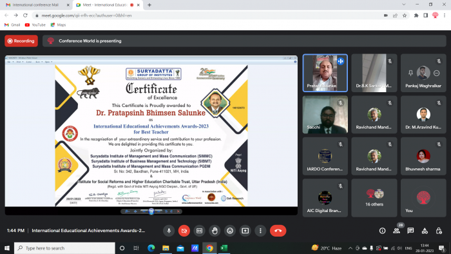451x254 pixels.
Task: Open the YouTube bookmark
Action: 35,24
